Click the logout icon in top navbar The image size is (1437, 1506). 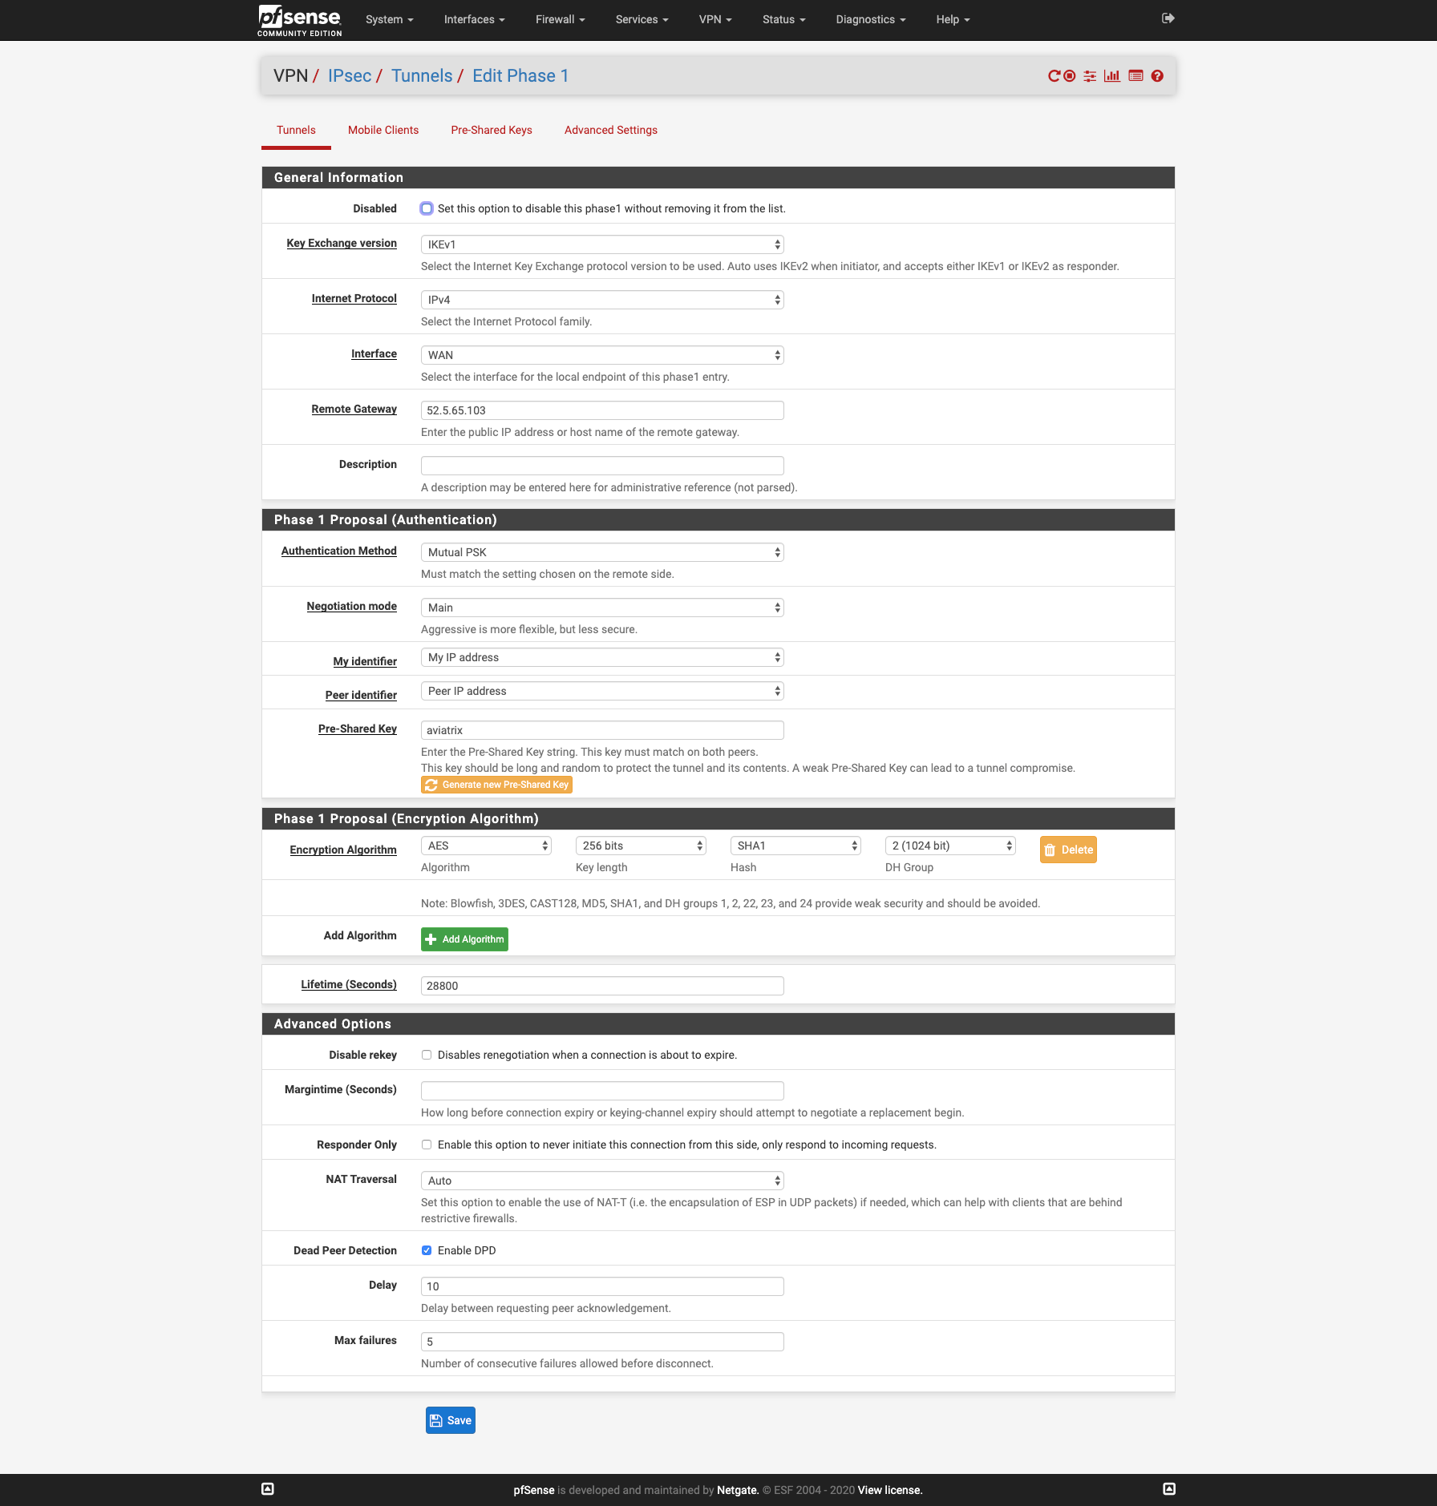(1168, 18)
